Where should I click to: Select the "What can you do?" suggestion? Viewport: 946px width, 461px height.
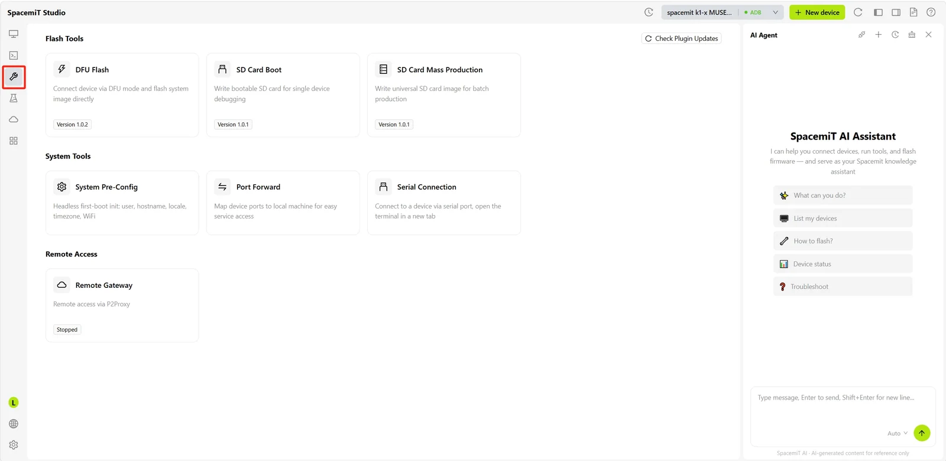(x=843, y=196)
